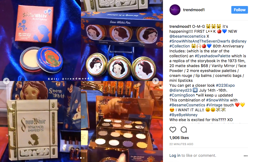The height and width of the screenshot is (162, 254).
Task: Open the #ComingSoon hashtag
Action: (x=182, y=95)
